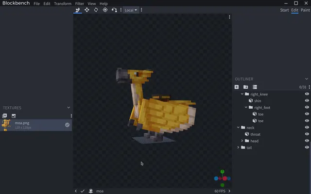This screenshot has height=194, width=311.
Task: Hide the right_knee group
Action: pyautogui.click(x=307, y=94)
